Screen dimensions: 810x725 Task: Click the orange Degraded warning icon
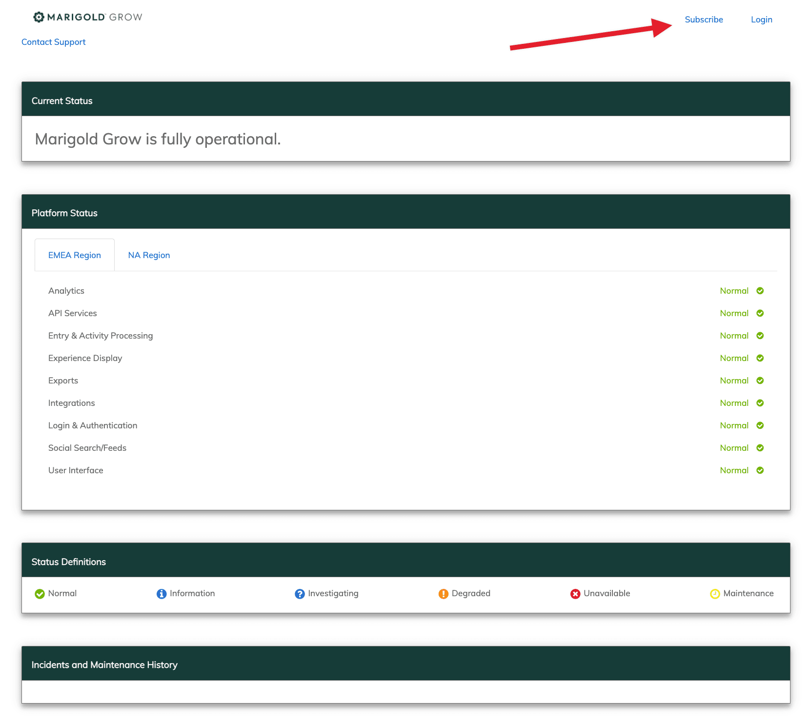(443, 594)
